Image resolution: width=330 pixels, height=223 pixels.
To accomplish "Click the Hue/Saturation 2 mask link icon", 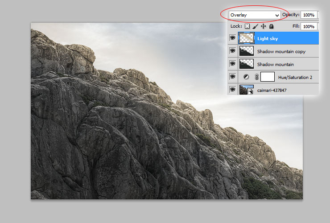I will tap(256, 77).
